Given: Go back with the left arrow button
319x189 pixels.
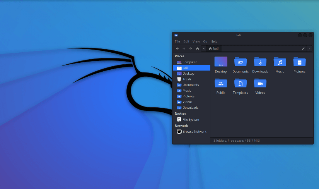Looking at the screenshot, I should coord(177,48).
